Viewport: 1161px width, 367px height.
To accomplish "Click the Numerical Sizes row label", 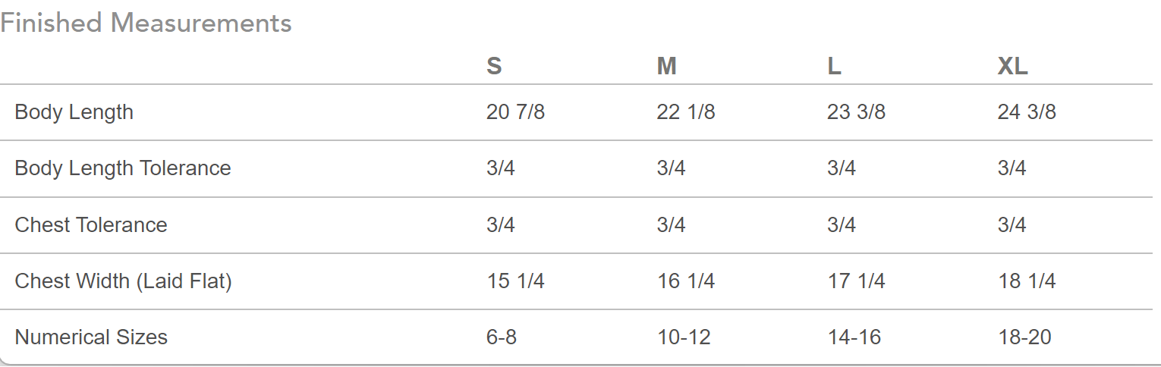I will point(91,337).
